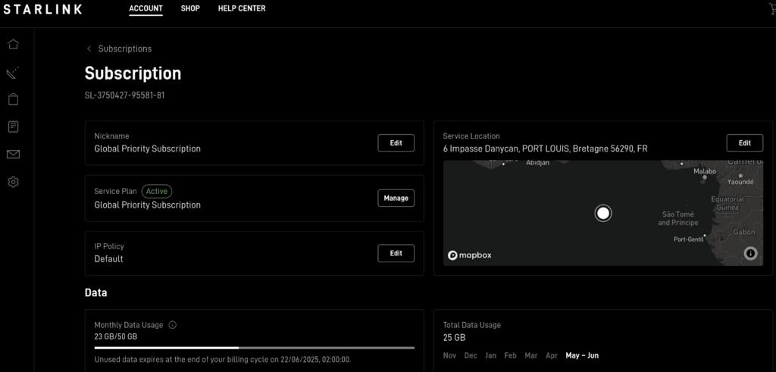Click the São Tomé and Príncipe map label
The height and width of the screenshot is (372, 776).
678,219
